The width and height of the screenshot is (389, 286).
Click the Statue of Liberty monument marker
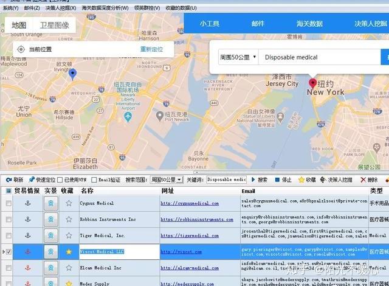[x=280, y=117]
